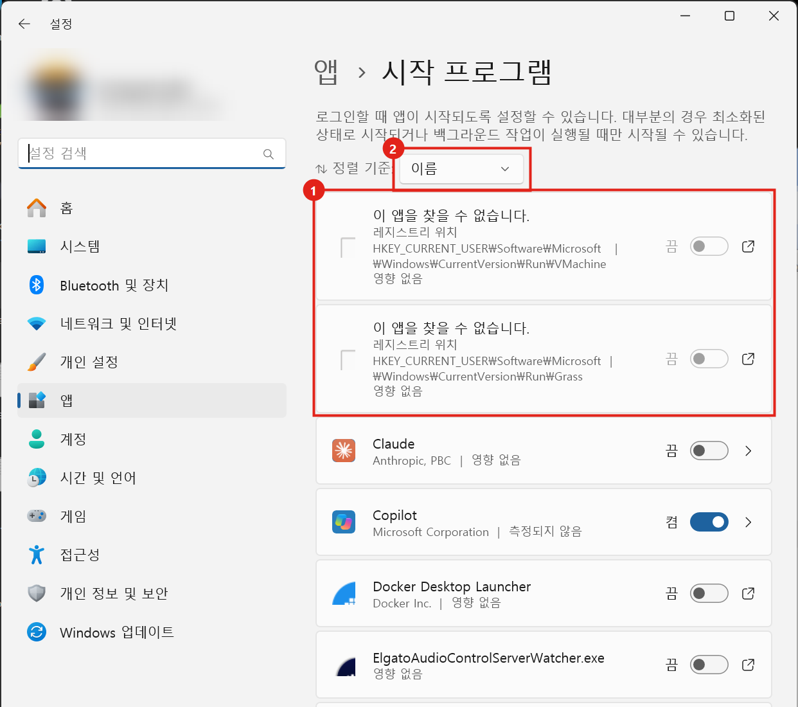Enable ElgatoAudioControlServerWatcher.exe startup toggle
Viewport: 798px width, 707px height.
point(709,665)
